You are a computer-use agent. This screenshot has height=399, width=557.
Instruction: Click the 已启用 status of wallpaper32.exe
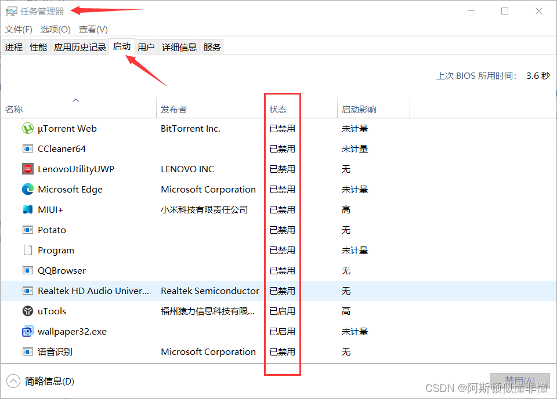283,331
